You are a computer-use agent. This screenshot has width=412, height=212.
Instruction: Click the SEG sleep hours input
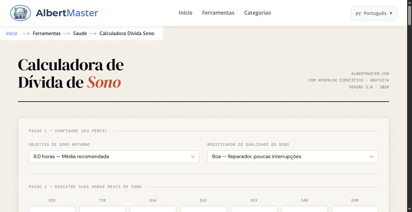[52, 209]
